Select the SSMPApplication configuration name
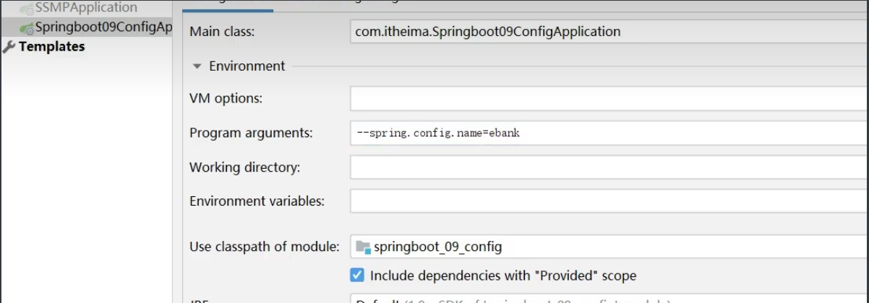This screenshot has width=869, height=303. point(86,8)
